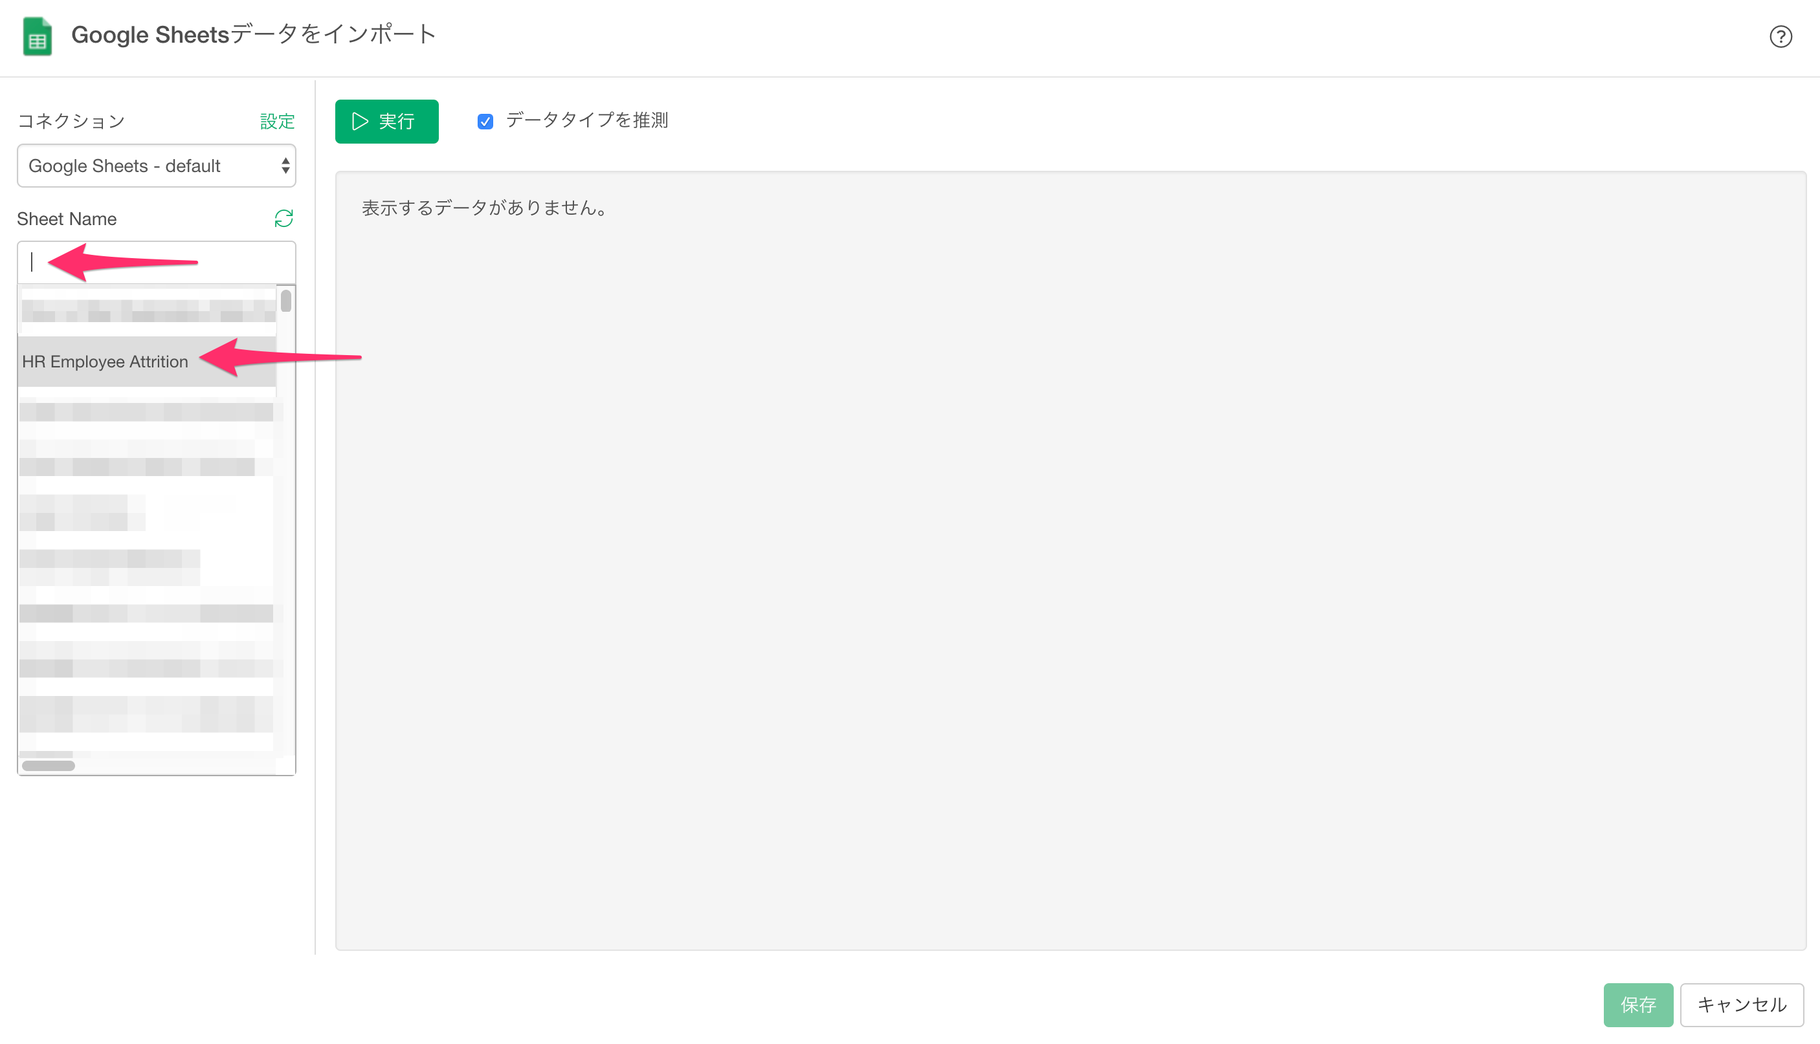The height and width of the screenshot is (1044, 1820).
Task: Click the キャンセル cancel button
Action: pos(1741,1004)
